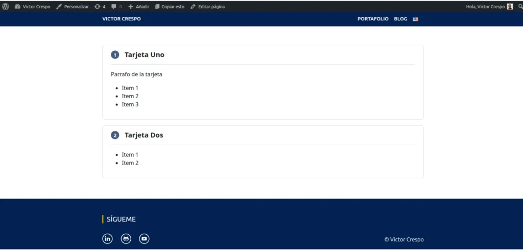
Task: Open the GitHub profile icon
Action: 126,239
